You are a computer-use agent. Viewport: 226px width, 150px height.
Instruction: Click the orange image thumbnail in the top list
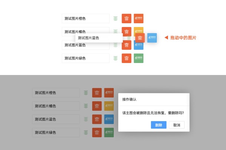click(139, 18)
